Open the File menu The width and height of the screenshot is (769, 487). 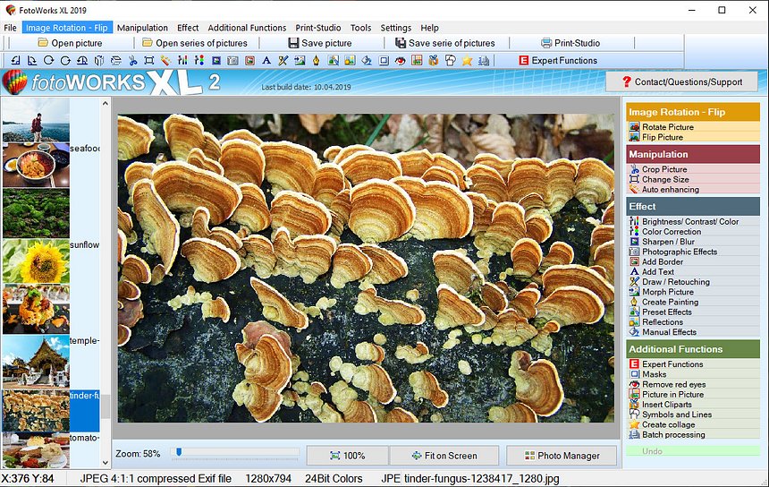pos(11,28)
